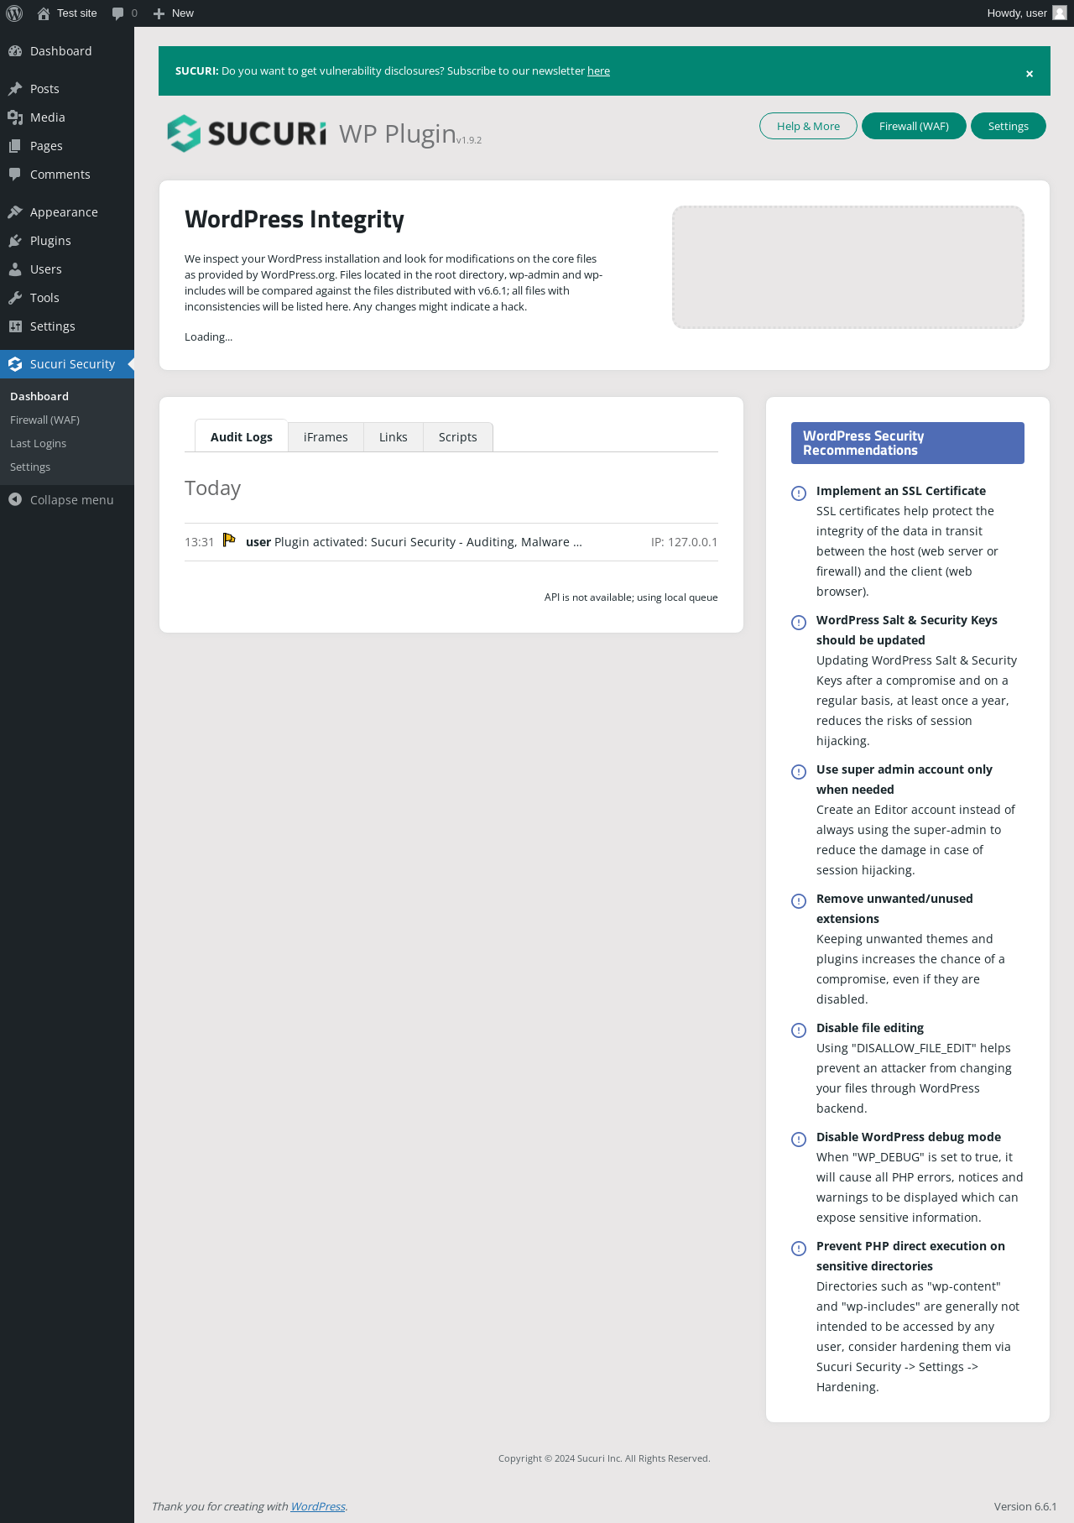This screenshot has width=1074, height=1523.
Task: Click the green Settings button in header
Action: pos(1009,126)
